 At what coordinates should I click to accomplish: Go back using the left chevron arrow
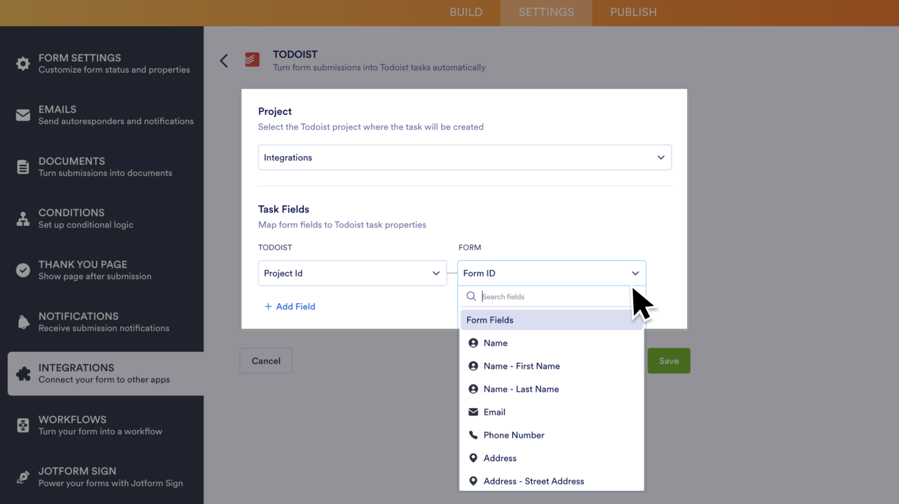click(x=224, y=61)
